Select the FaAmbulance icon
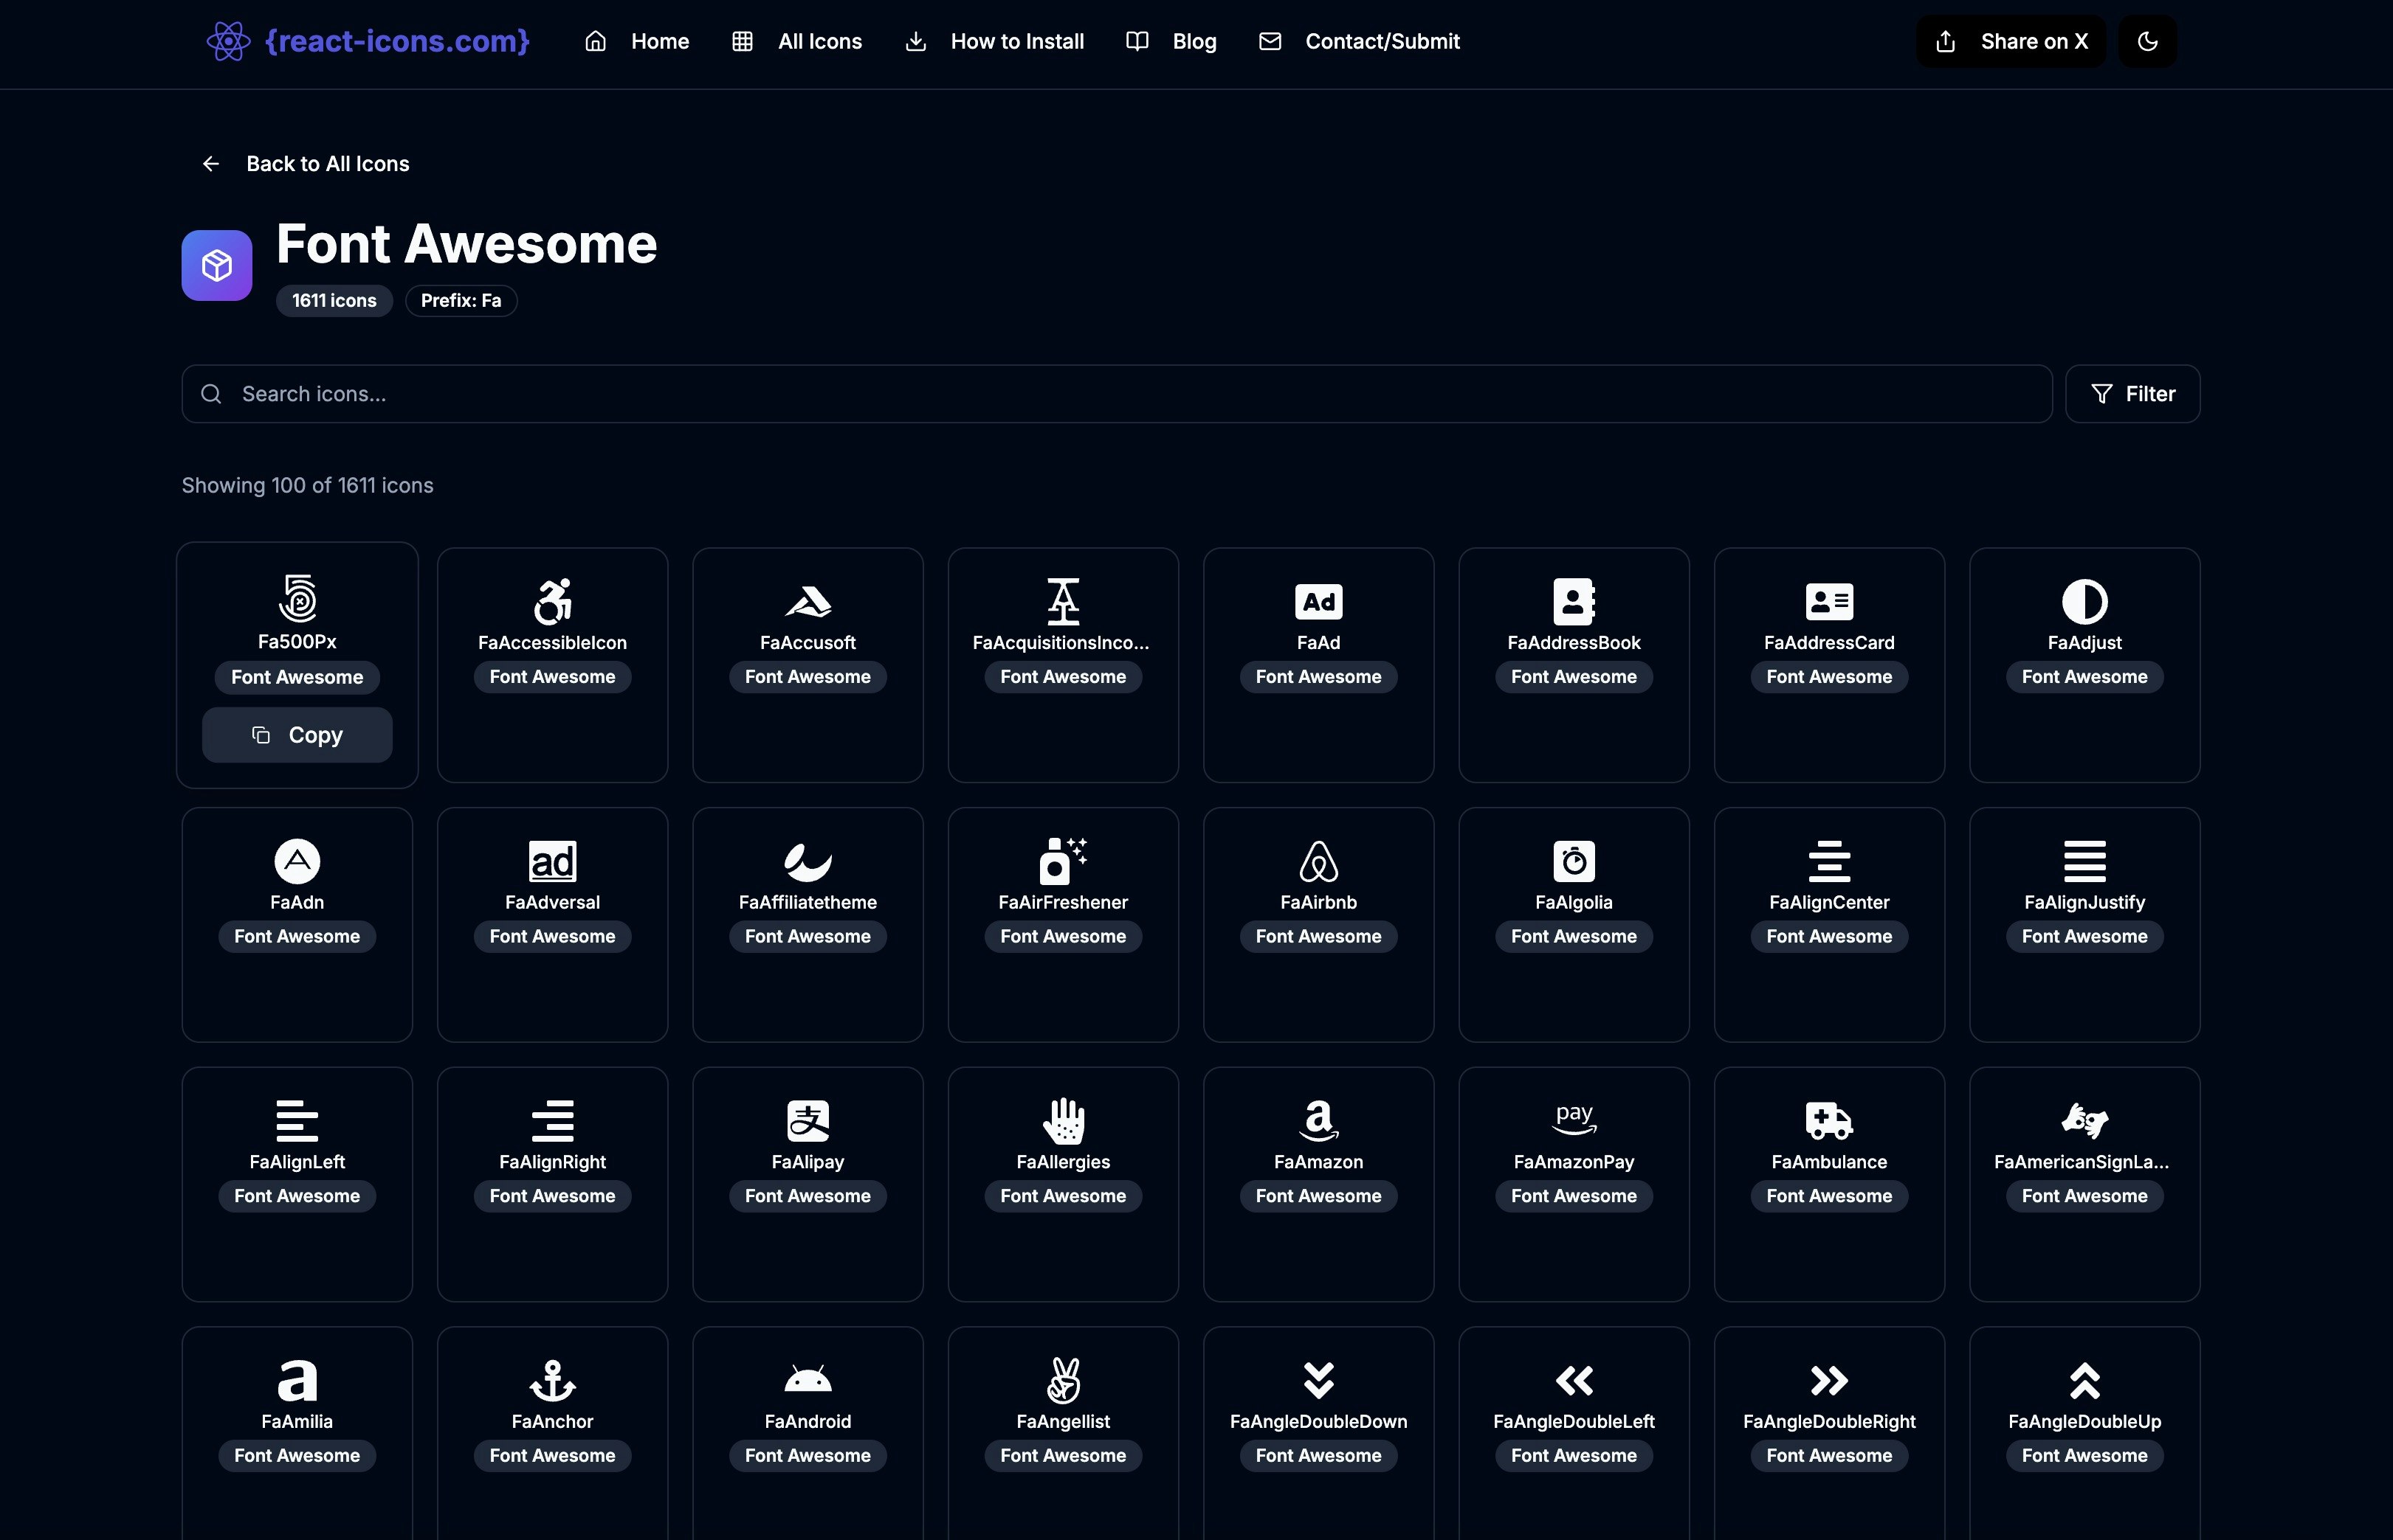Image resolution: width=2393 pixels, height=1540 pixels. (1828, 1120)
